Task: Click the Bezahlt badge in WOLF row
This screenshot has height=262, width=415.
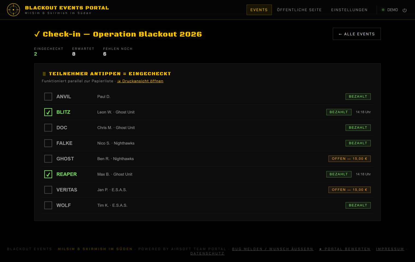Action: pyautogui.click(x=358, y=205)
